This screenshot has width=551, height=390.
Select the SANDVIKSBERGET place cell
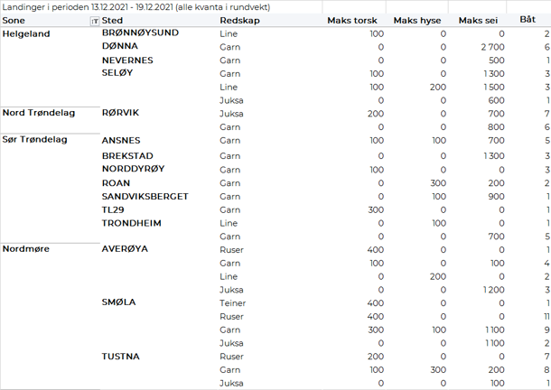145,196
